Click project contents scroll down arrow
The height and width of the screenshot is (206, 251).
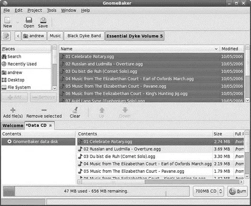click(x=247, y=176)
